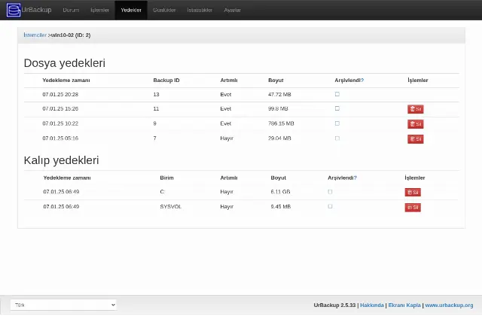Click the Backup ID column header
The height and width of the screenshot is (316, 482).
[x=166, y=81]
